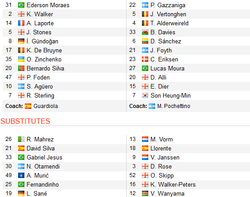250x197 pixels.
Task: Open K. De Bruyne player link
Action: (44, 50)
